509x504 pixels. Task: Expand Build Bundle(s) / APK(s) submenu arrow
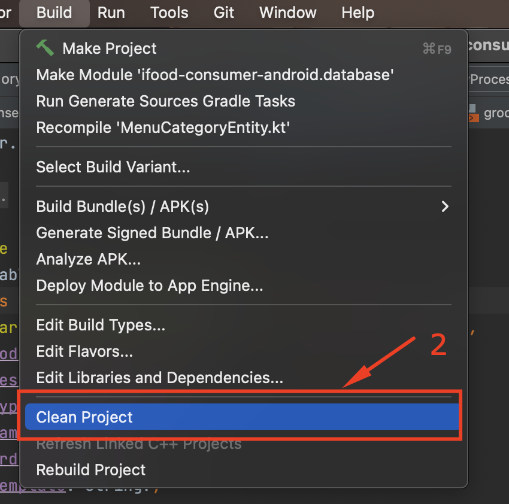point(444,207)
